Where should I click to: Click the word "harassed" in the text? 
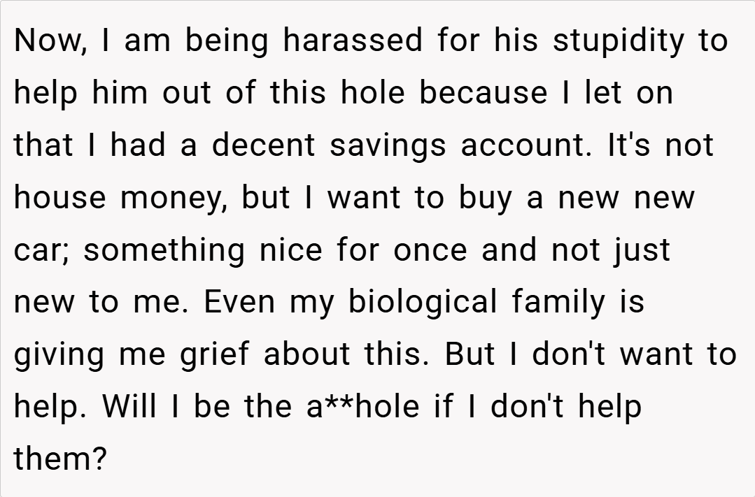353,41
